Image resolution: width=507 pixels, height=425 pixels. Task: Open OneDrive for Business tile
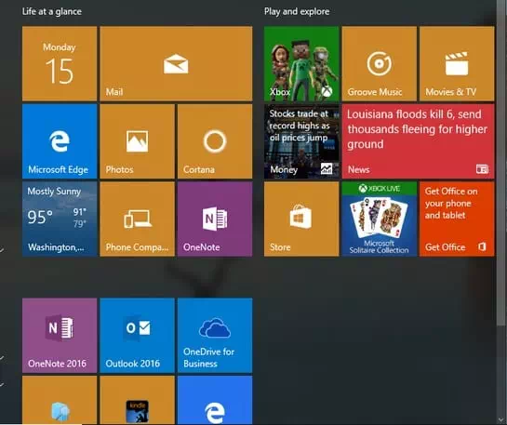[215, 336]
